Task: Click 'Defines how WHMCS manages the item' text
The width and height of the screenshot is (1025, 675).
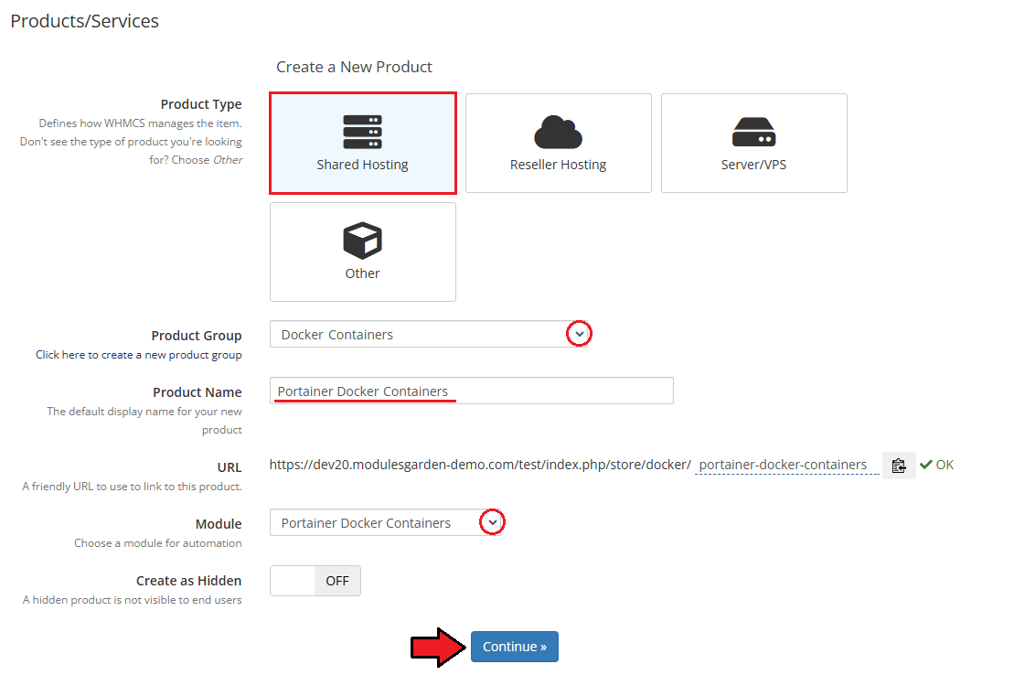Action: pyautogui.click(x=140, y=123)
